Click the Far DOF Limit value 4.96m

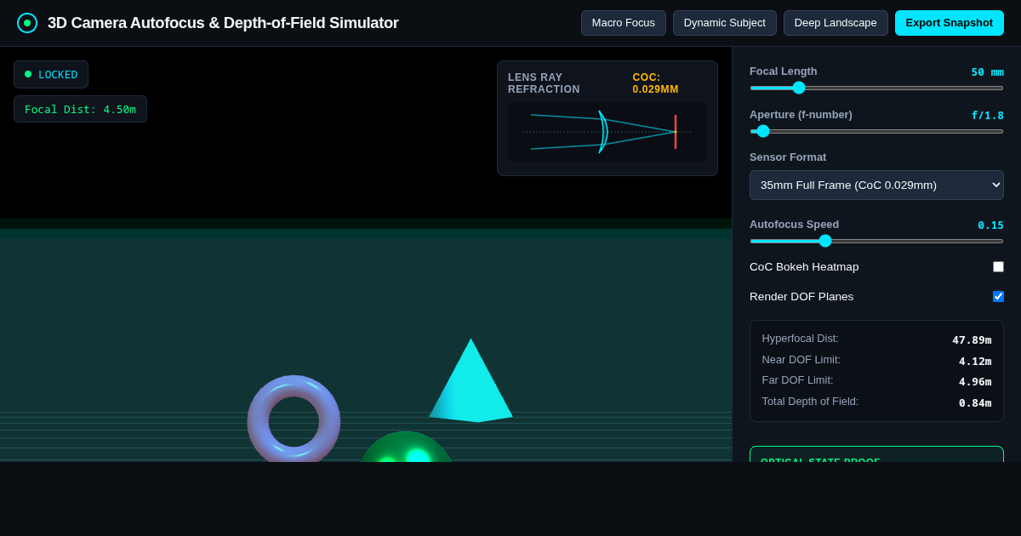(975, 381)
